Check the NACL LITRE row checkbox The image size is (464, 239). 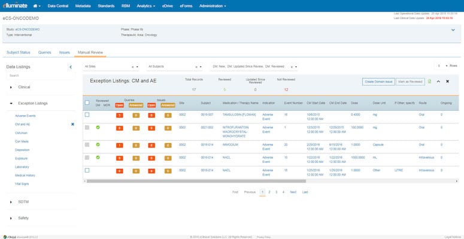[x=87, y=170]
